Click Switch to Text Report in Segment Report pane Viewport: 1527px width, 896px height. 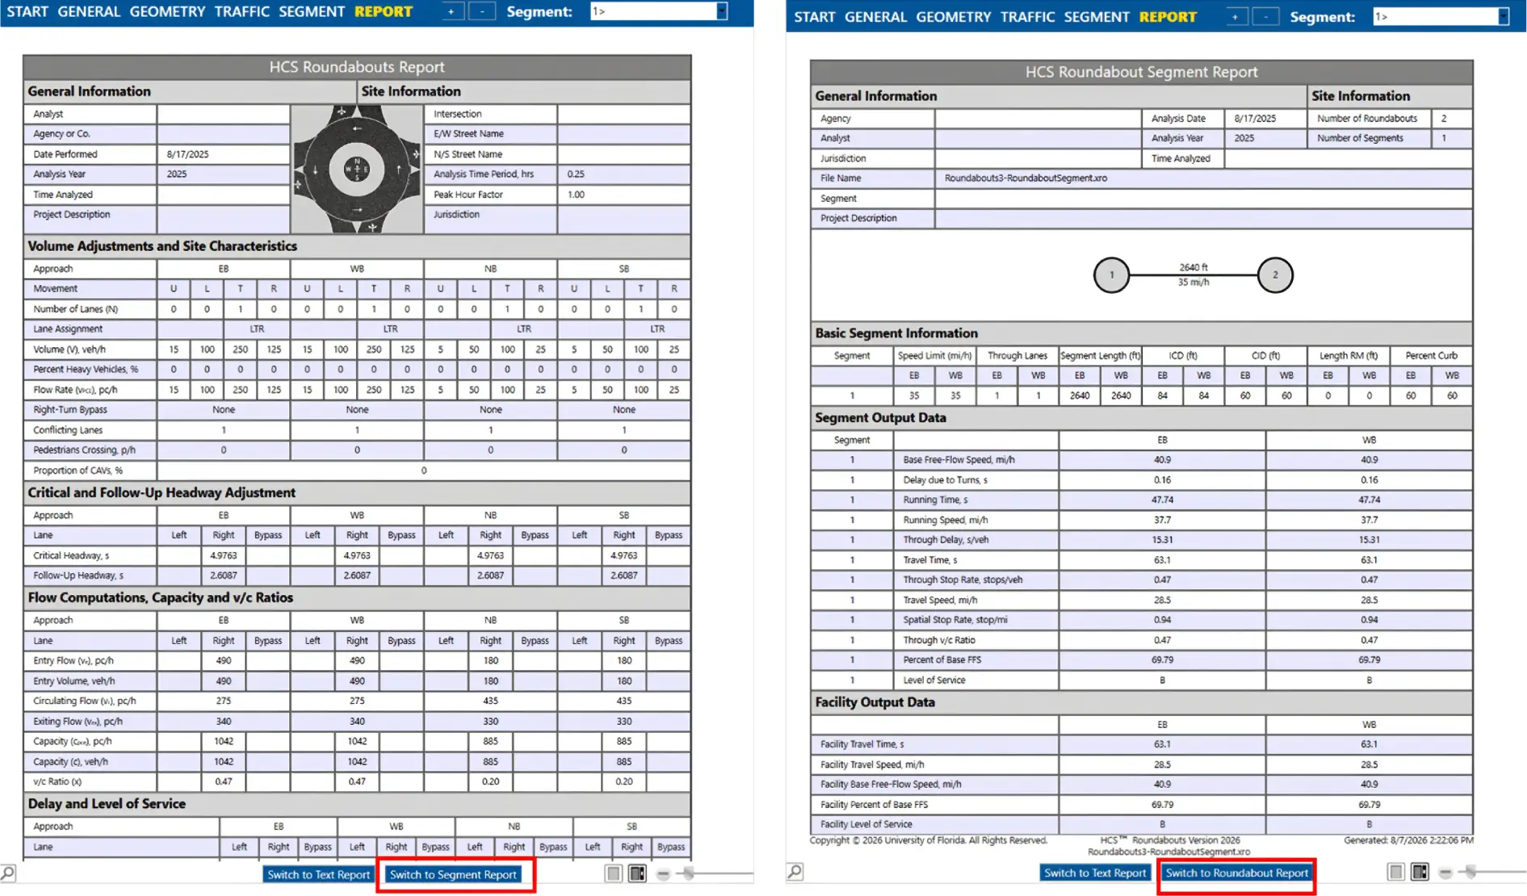pos(1095,873)
